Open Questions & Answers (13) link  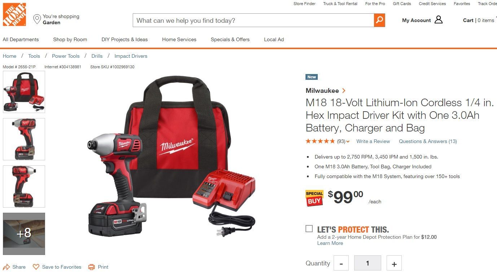click(428, 141)
